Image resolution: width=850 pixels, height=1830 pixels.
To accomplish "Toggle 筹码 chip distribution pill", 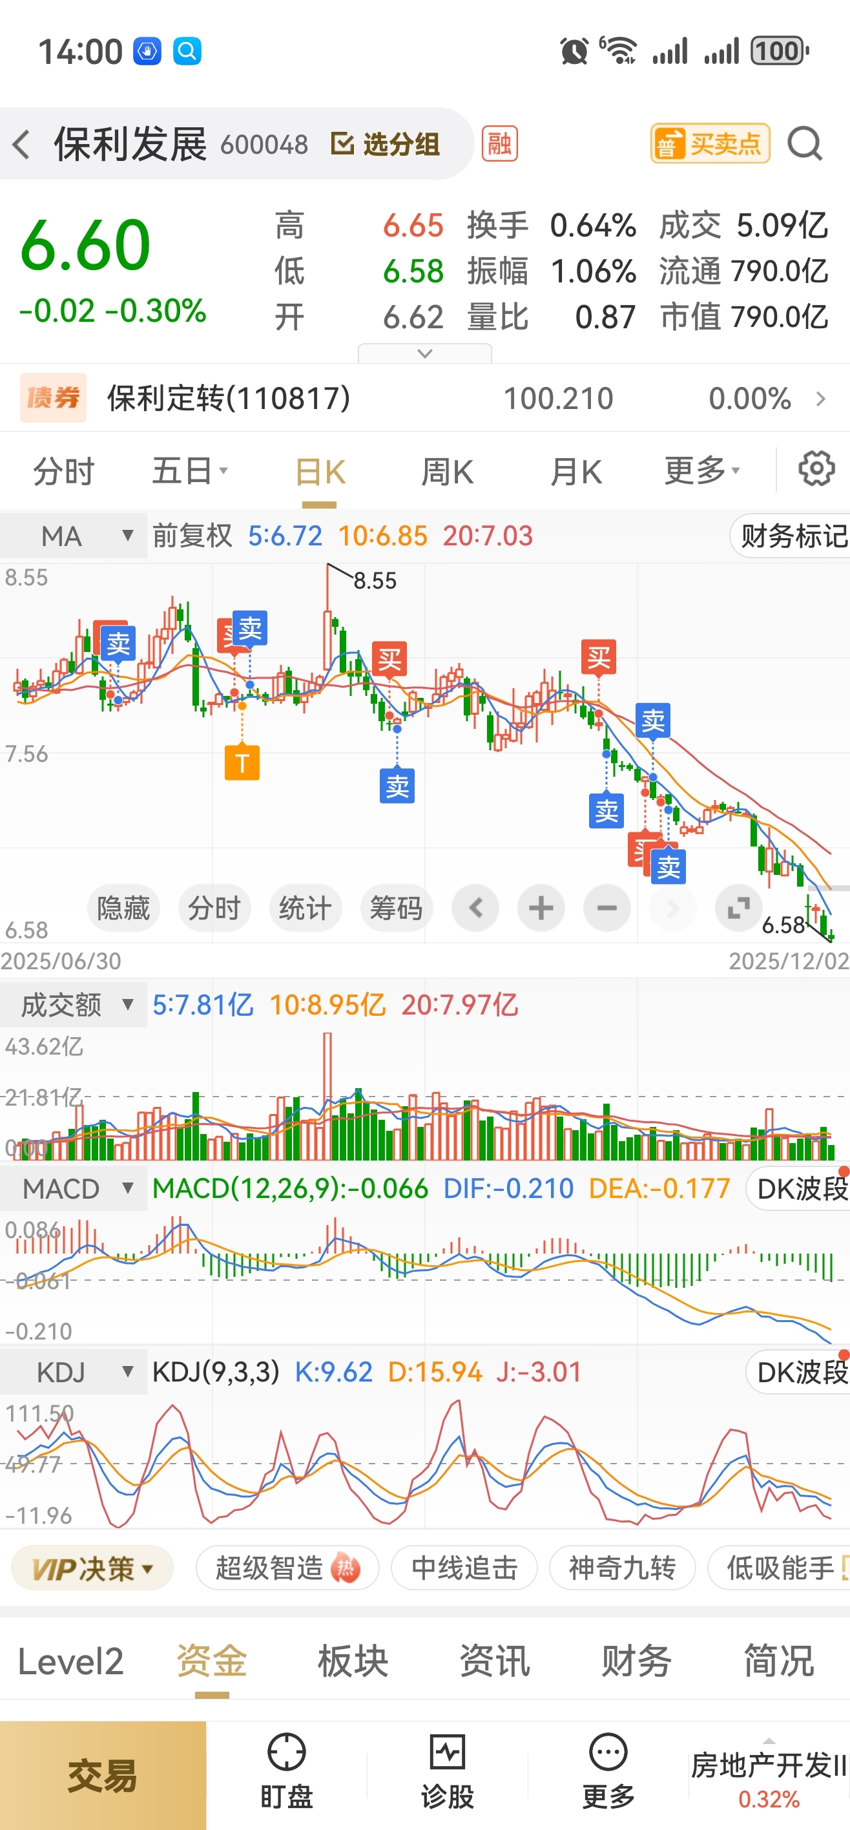I will [396, 908].
